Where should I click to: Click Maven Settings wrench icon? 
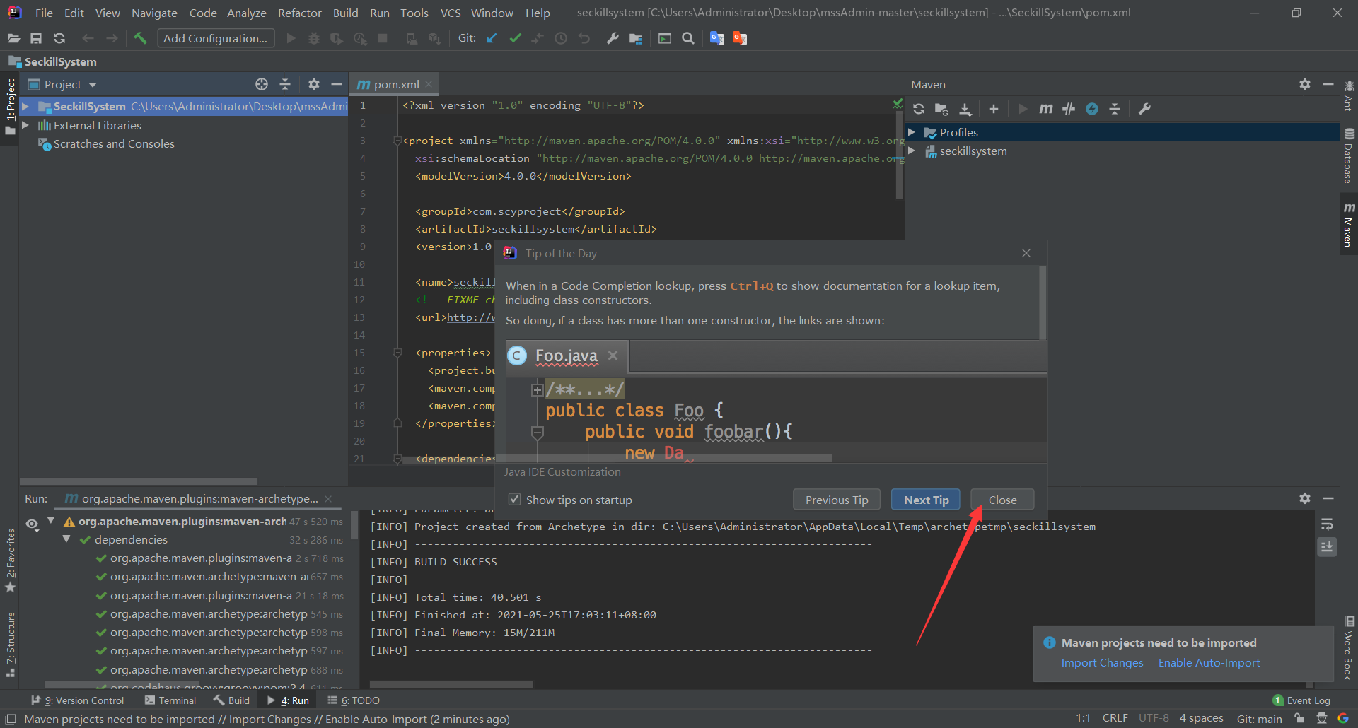(x=1144, y=109)
